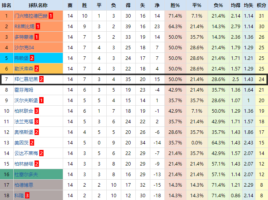Open 多特蒙德 team link
Screen dimensions: 268x200
(24, 37)
